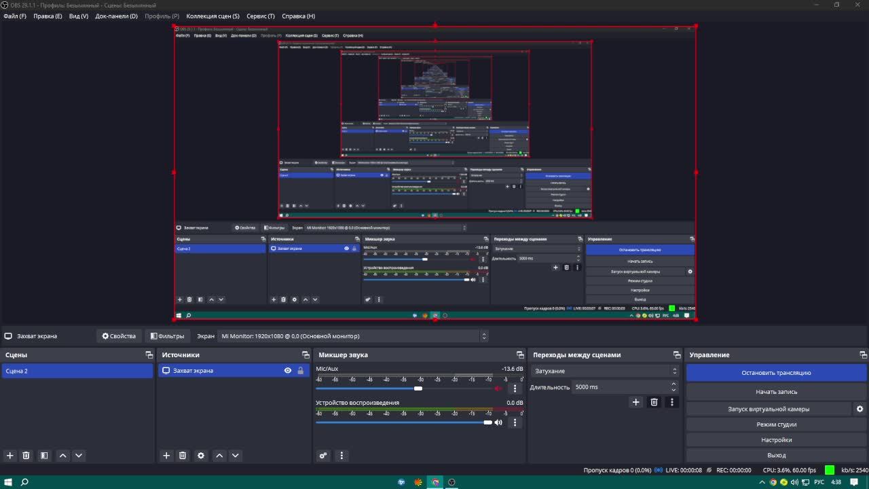The height and width of the screenshot is (489, 869).
Task: Select Захват экрана source row
Action: (x=232, y=371)
